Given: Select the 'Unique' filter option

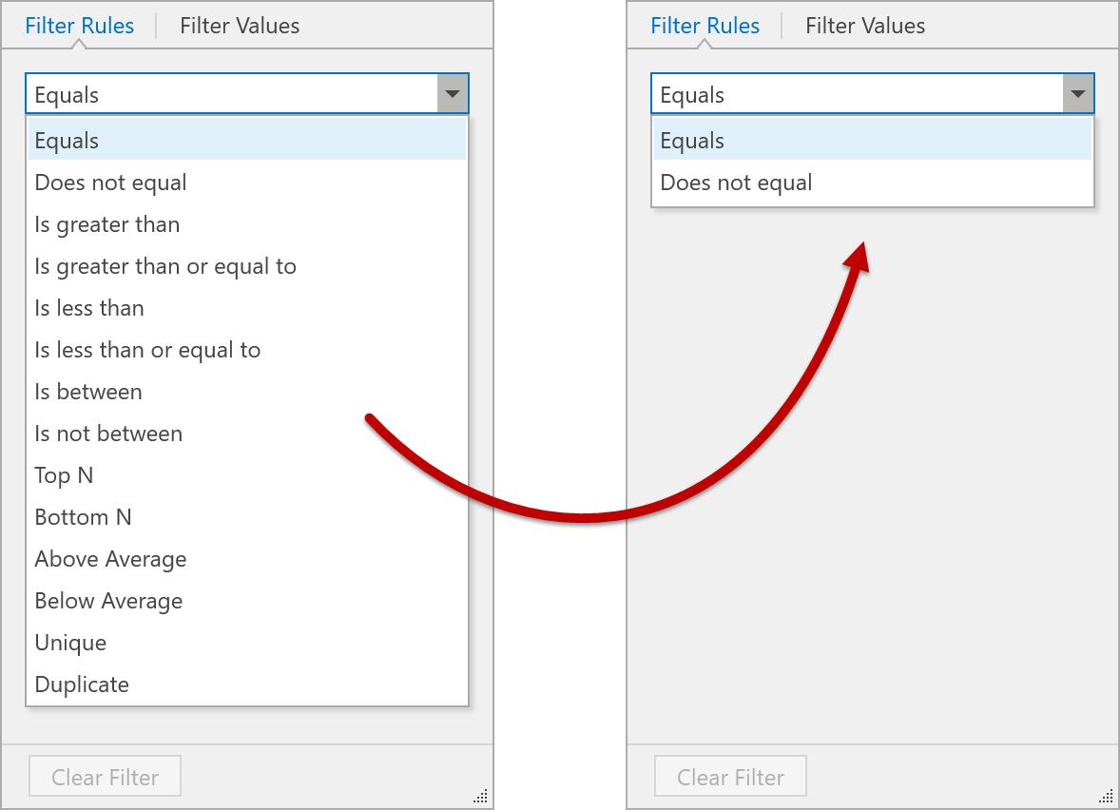Looking at the screenshot, I should (70, 643).
